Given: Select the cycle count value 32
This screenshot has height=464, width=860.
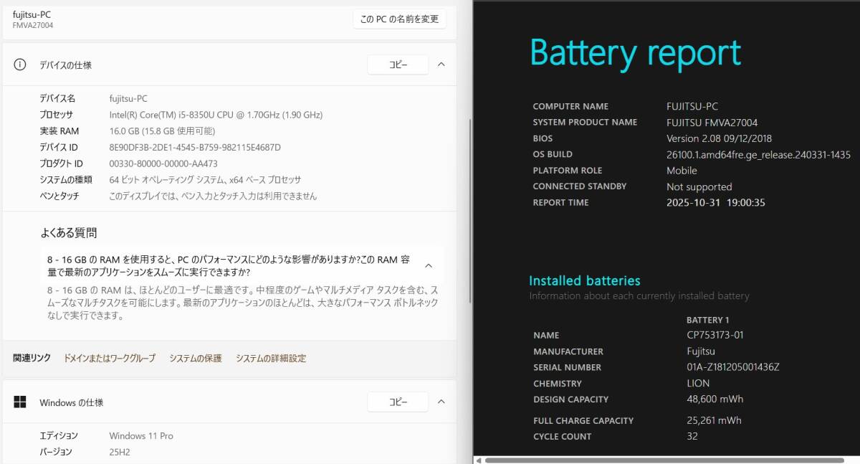Looking at the screenshot, I should pyautogui.click(x=692, y=437).
